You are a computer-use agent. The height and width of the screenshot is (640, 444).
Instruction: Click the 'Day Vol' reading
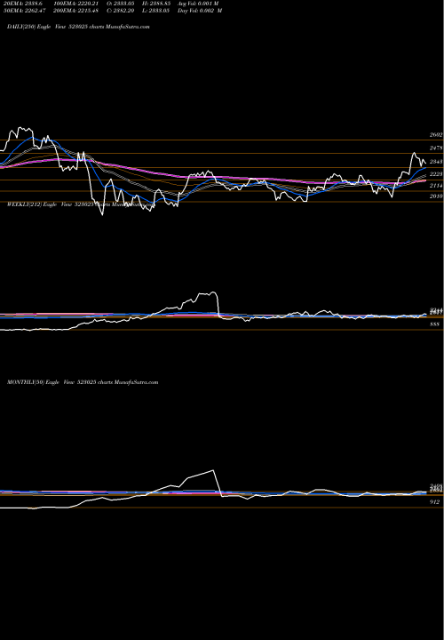(200, 11)
